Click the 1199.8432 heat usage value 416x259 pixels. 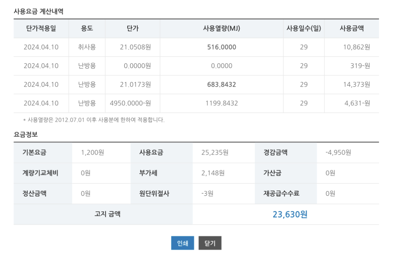pyautogui.click(x=222, y=103)
